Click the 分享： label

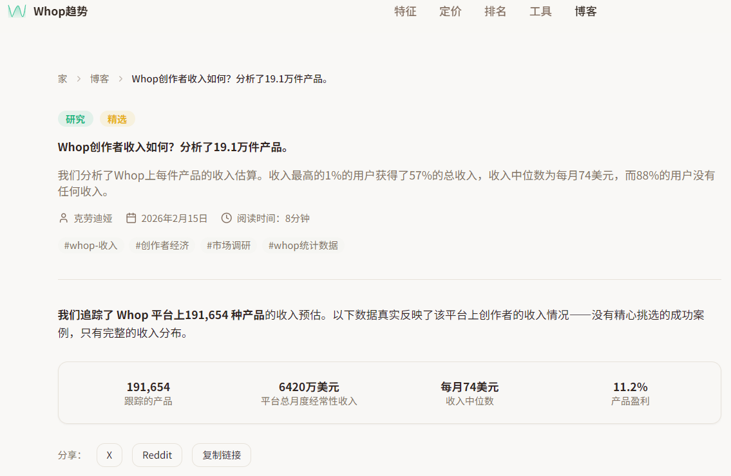[x=70, y=455]
